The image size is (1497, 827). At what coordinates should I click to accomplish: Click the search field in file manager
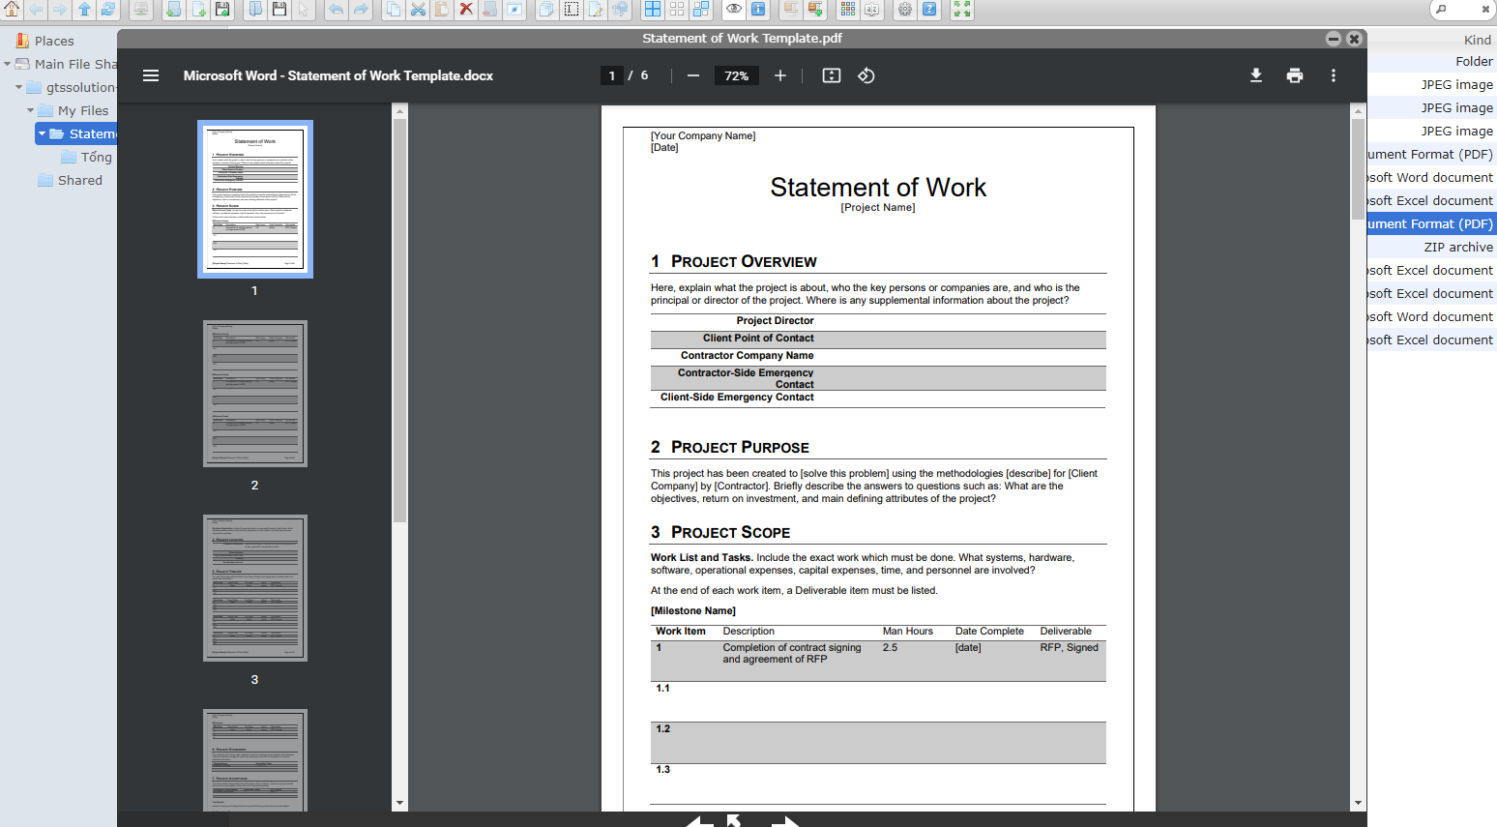(1463, 10)
